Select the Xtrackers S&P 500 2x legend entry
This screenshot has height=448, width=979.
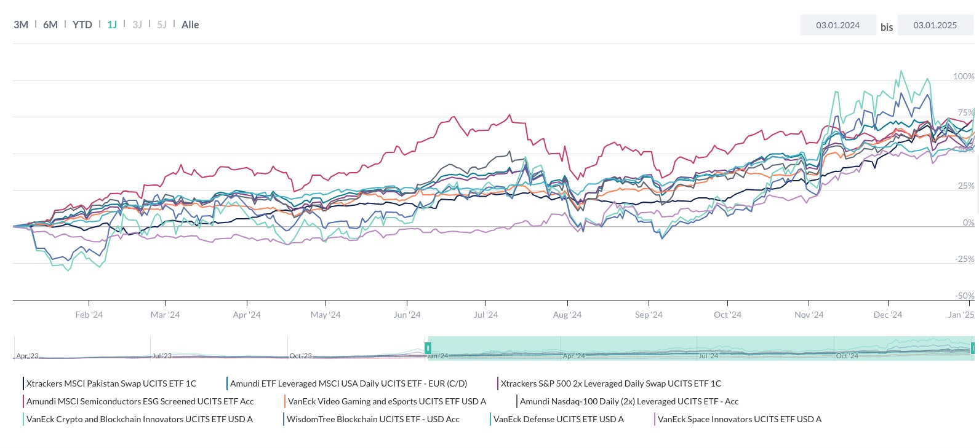(x=610, y=383)
